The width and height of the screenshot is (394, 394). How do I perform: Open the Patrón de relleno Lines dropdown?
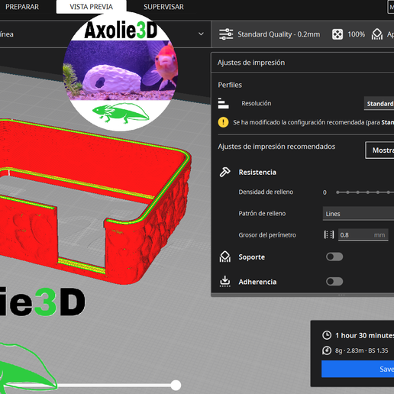tap(358, 214)
